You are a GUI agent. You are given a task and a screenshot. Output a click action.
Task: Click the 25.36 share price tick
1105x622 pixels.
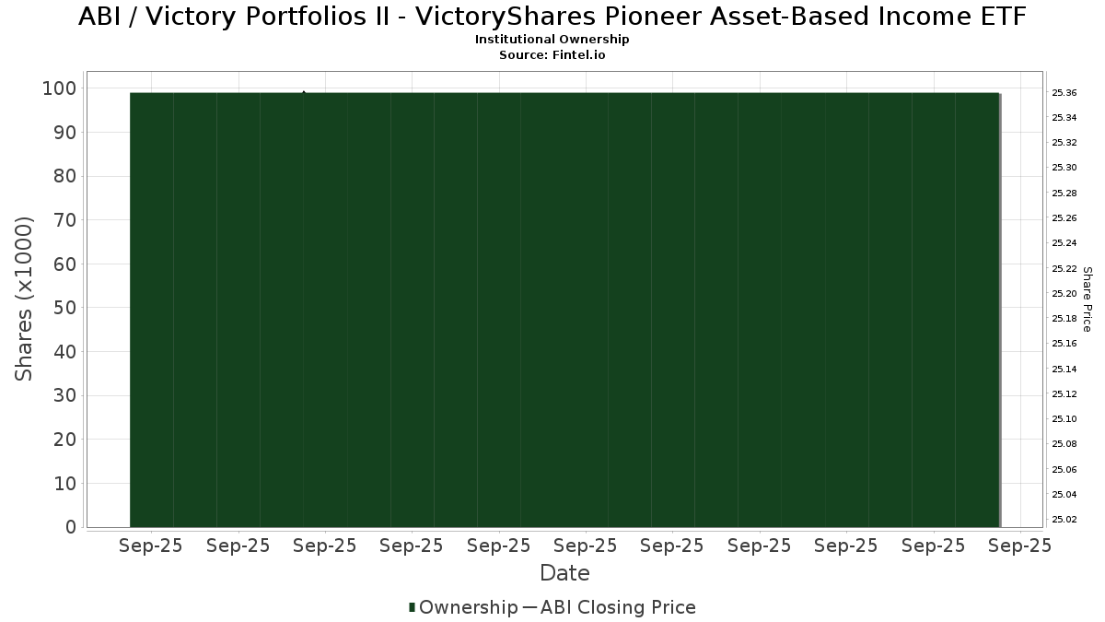(1064, 92)
